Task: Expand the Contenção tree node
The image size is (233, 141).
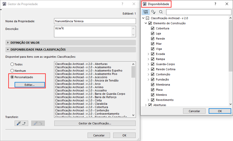Action: (x=148, y=74)
